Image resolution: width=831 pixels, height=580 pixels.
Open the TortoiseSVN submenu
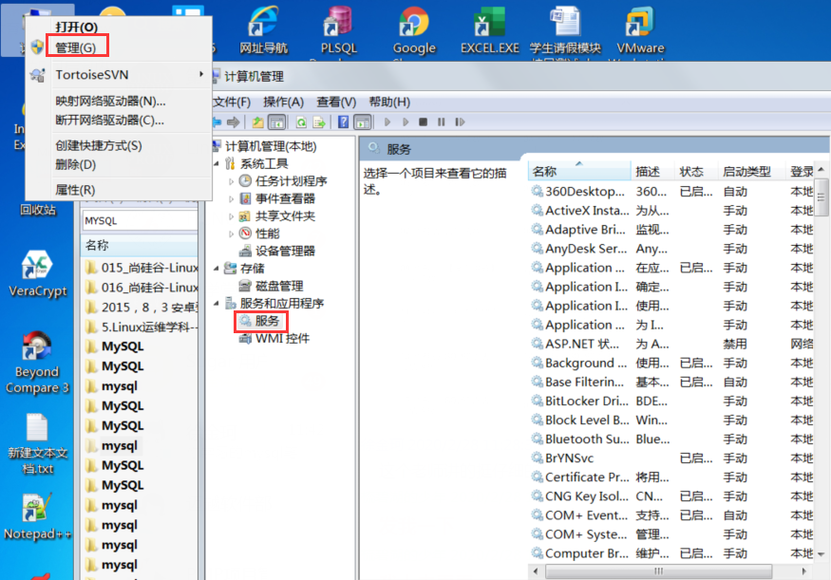[120, 75]
